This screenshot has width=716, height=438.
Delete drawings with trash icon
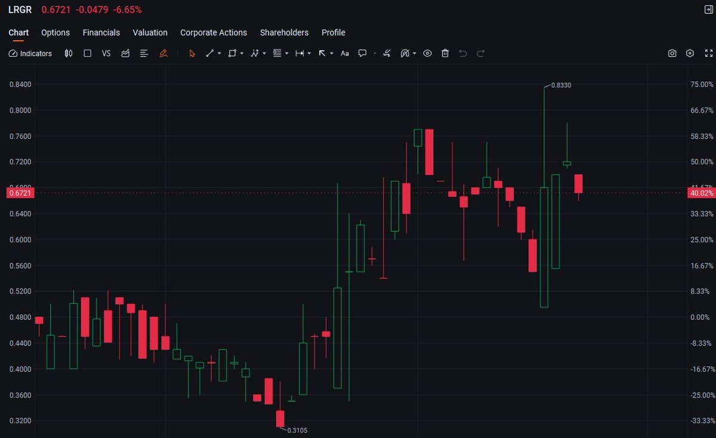(x=445, y=53)
